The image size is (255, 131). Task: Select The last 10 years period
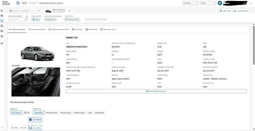coord(52,113)
